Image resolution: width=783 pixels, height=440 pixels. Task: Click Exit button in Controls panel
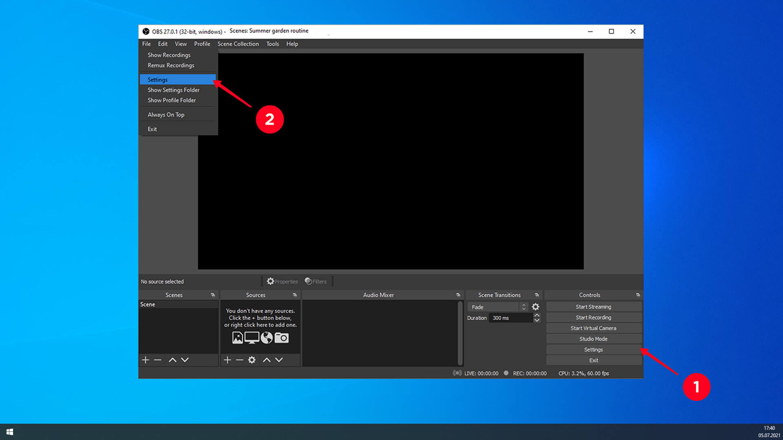pyautogui.click(x=593, y=361)
